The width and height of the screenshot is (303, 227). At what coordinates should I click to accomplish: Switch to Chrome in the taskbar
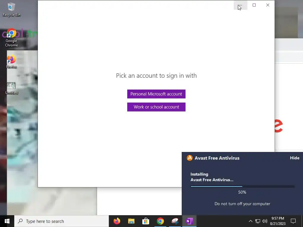click(160, 221)
